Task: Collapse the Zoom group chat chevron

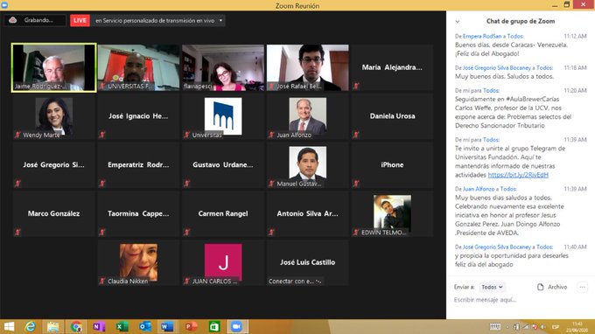Action: 458,22
